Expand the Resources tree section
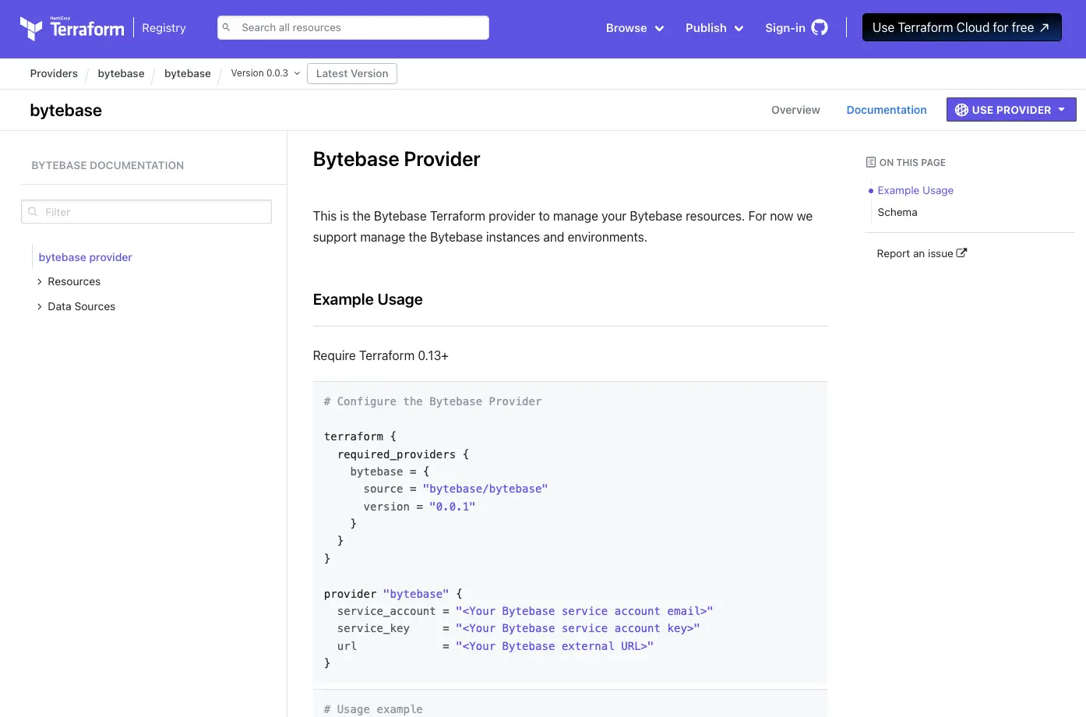The width and height of the screenshot is (1086, 717). click(40, 282)
